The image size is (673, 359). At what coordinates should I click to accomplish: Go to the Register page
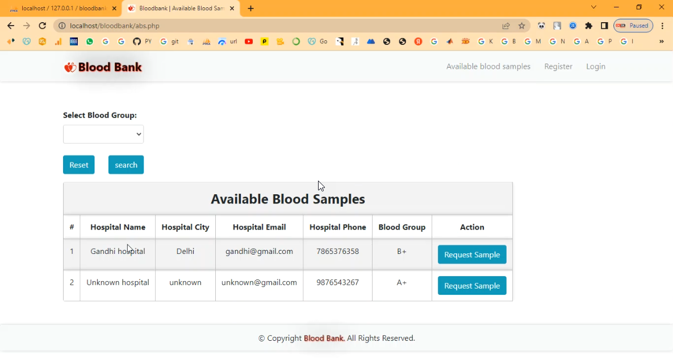[x=558, y=66]
